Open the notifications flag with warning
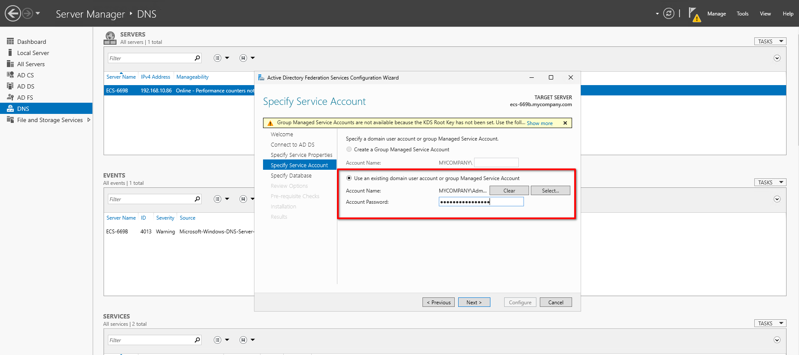The width and height of the screenshot is (799, 355). coord(694,14)
